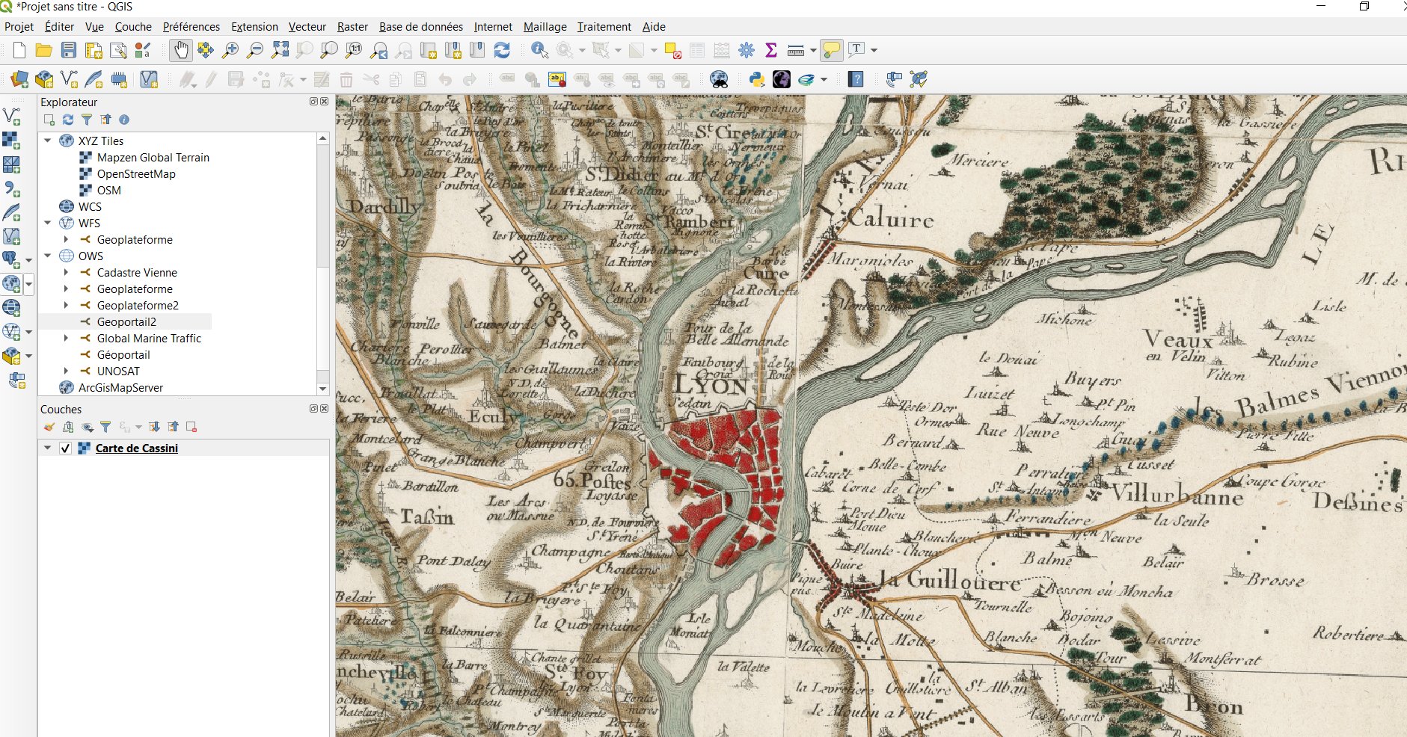Refresh the map canvas

click(x=502, y=50)
